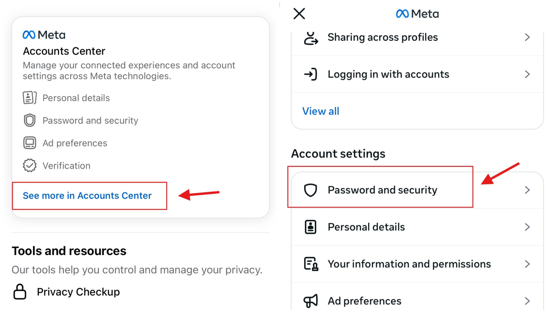The image size is (556, 313).
Task: Click the megaphone icon for Ad preferences
Action: pos(311,300)
